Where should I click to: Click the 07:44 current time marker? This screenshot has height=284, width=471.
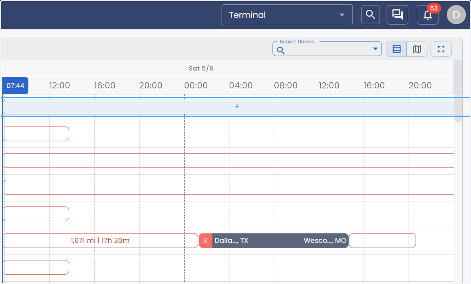[15, 86]
